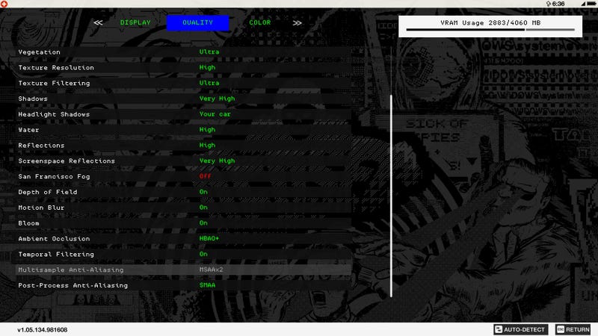The image size is (598, 336).
Task: Change Post-Process Anti-Aliasing SMAA value
Action: click(207, 285)
